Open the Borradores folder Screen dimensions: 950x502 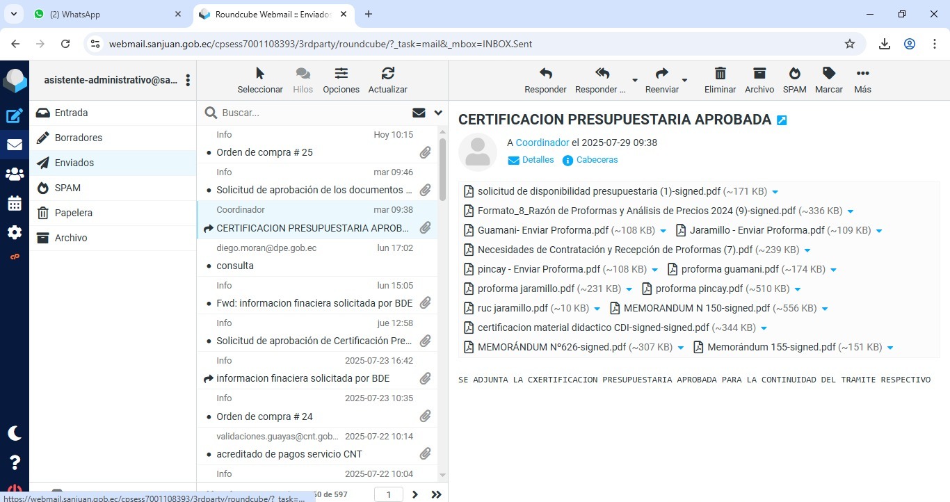79,138
